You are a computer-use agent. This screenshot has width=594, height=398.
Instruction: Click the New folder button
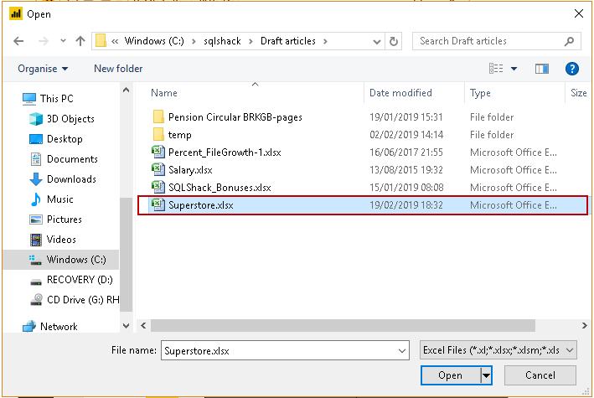(118, 69)
